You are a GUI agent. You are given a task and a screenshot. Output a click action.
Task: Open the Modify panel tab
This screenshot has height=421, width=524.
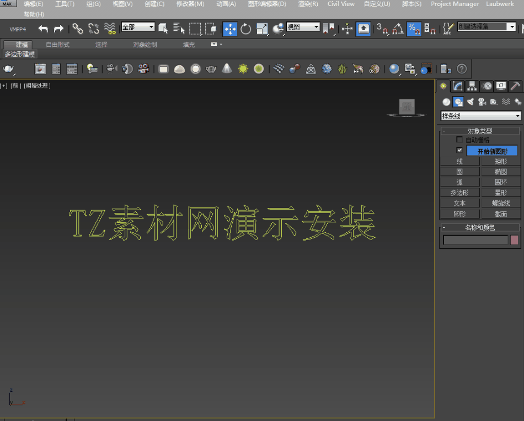tap(457, 86)
